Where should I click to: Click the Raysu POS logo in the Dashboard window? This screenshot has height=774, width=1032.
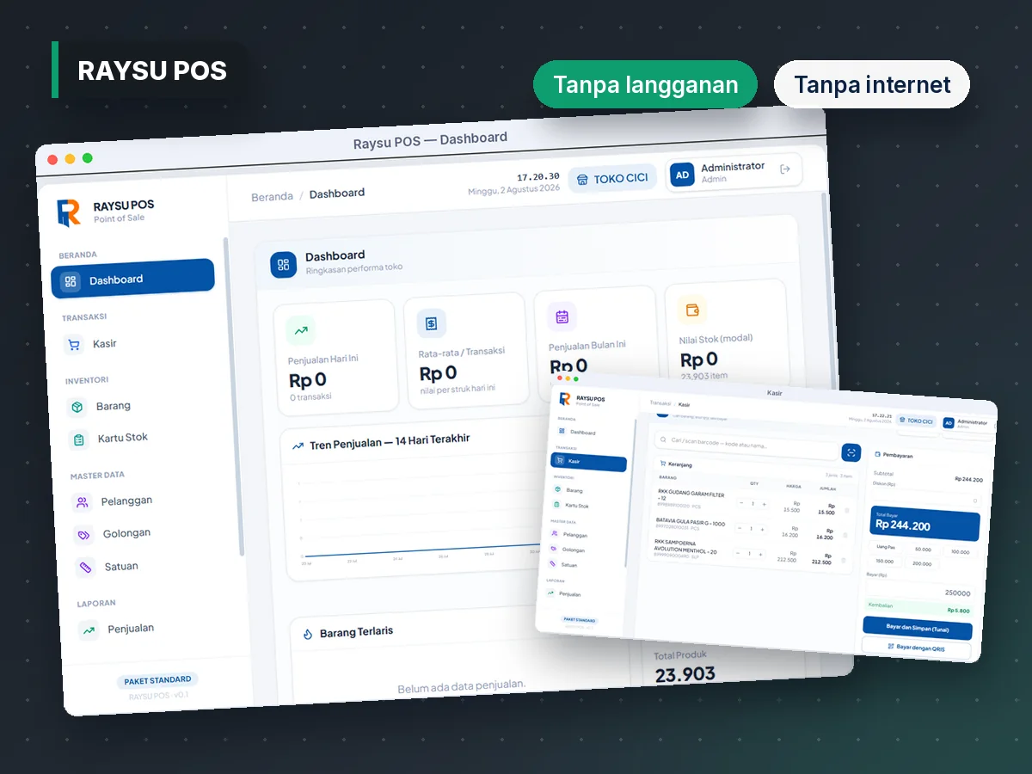pyautogui.click(x=69, y=212)
